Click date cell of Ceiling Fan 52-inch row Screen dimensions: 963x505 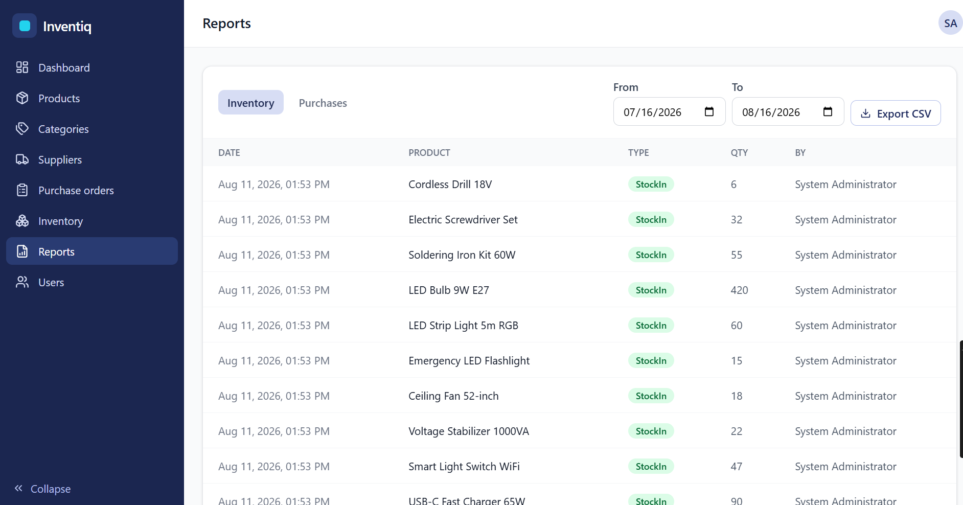(x=274, y=396)
